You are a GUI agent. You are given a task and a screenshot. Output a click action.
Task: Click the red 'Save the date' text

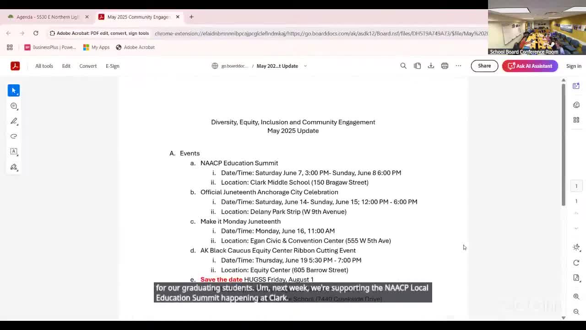tap(221, 280)
